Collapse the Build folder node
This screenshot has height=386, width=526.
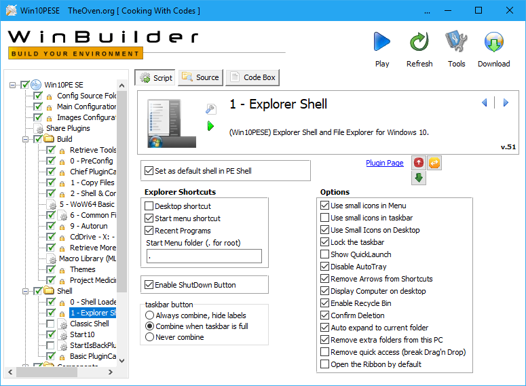25,139
